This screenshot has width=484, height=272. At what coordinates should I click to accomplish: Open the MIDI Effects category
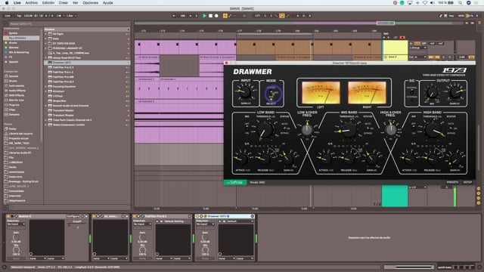(x=17, y=95)
